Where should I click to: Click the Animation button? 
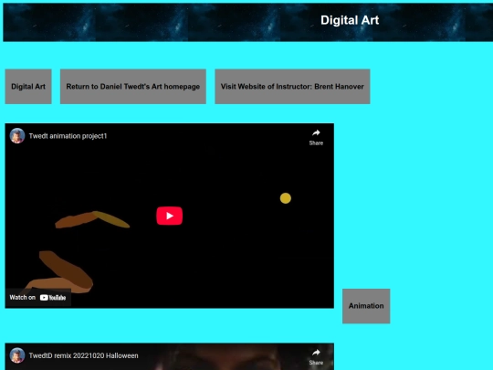click(366, 306)
